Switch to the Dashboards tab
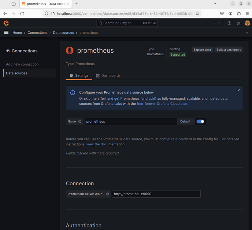252x230 pixels. 108,75
